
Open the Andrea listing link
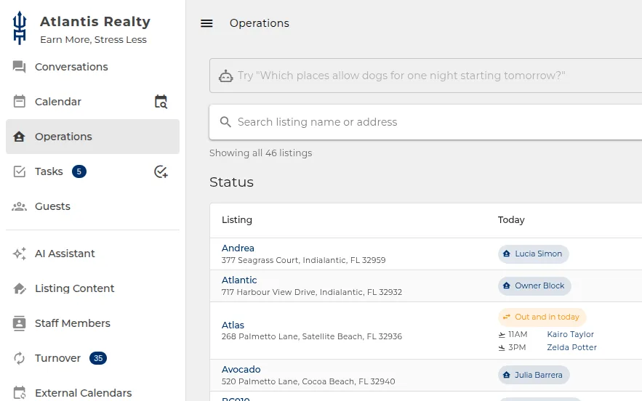coord(238,248)
